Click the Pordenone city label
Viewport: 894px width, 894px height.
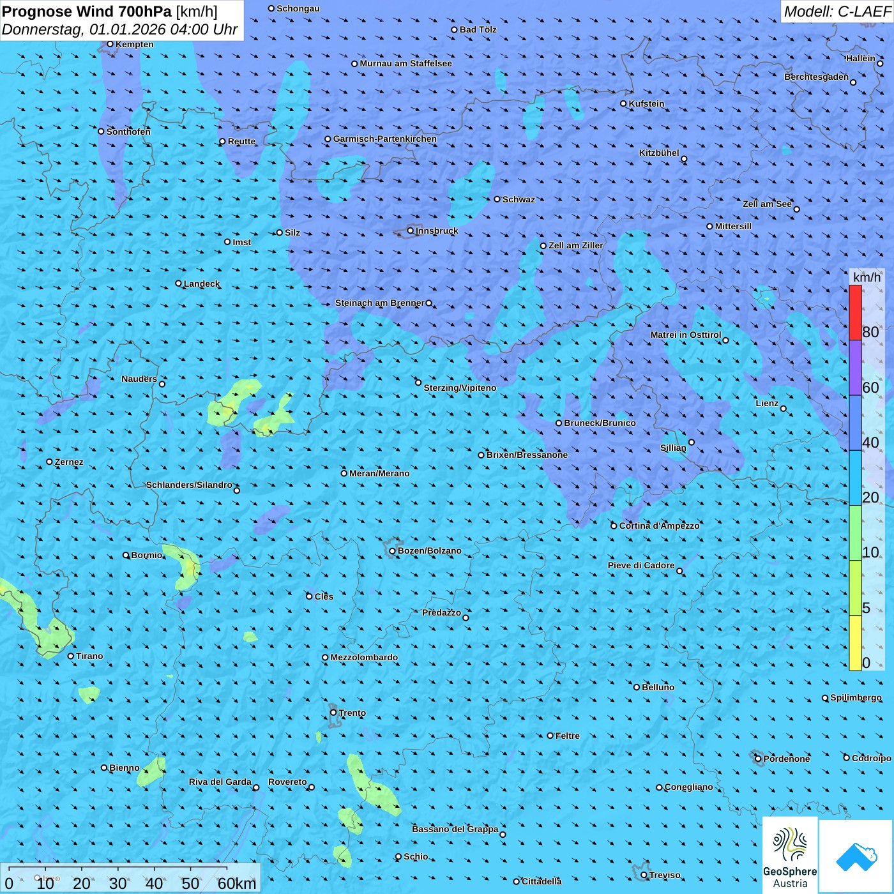click(787, 759)
